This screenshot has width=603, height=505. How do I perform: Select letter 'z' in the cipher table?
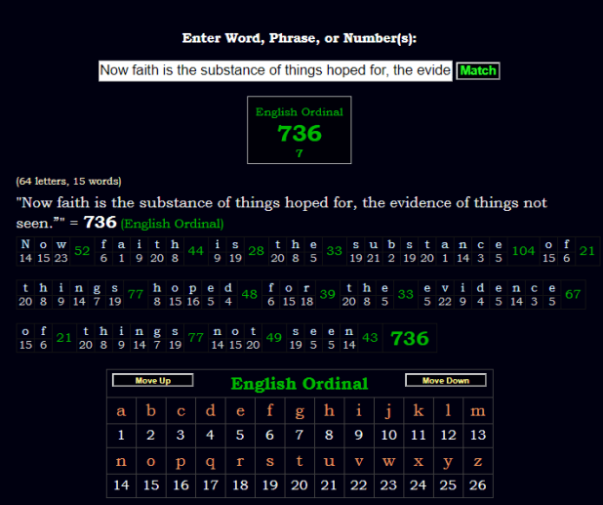pos(477,460)
